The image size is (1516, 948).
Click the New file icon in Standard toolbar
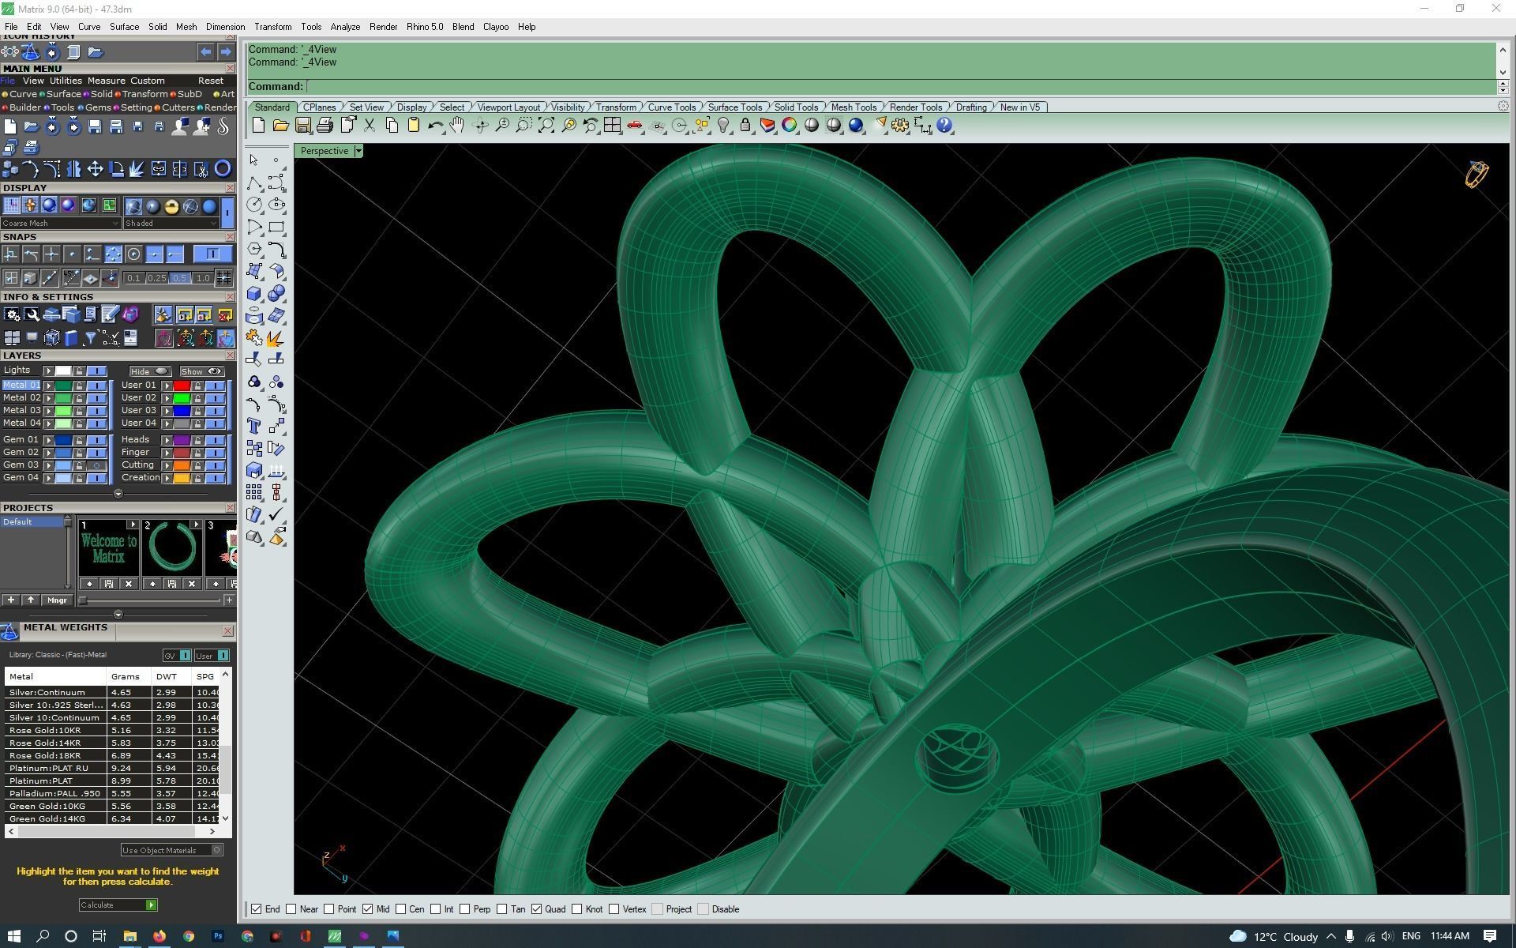(x=258, y=126)
